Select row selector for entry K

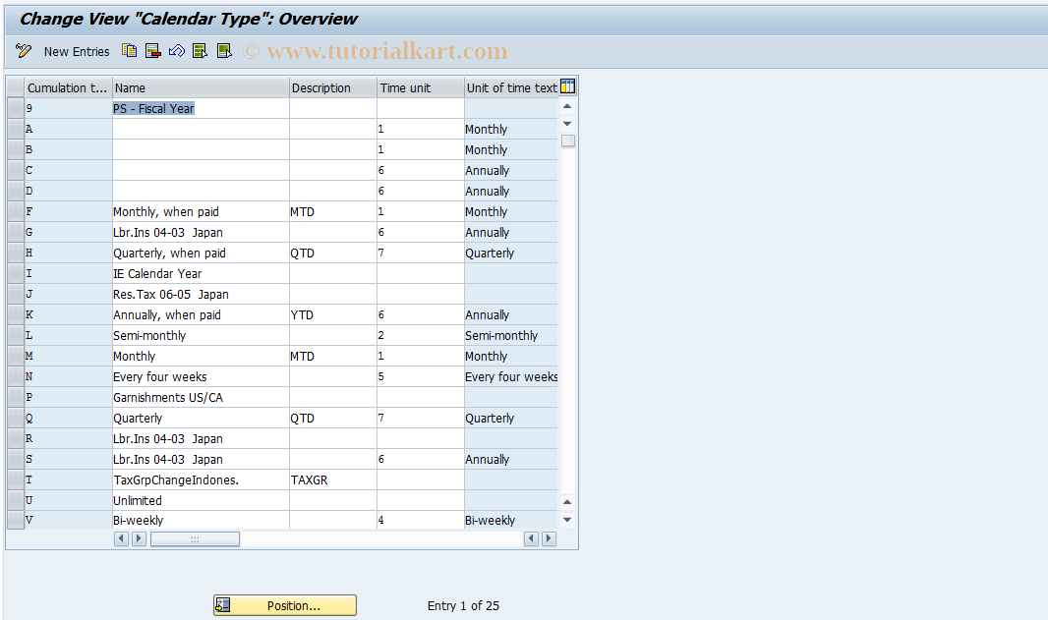[x=16, y=314]
